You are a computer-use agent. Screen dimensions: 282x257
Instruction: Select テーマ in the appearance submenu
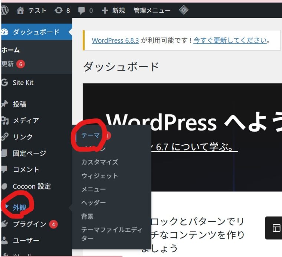[91, 136]
